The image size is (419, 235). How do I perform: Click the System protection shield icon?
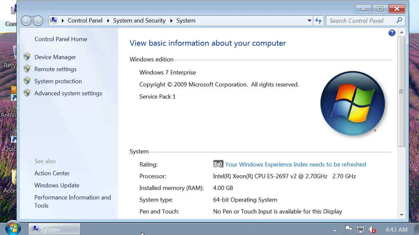(x=27, y=81)
